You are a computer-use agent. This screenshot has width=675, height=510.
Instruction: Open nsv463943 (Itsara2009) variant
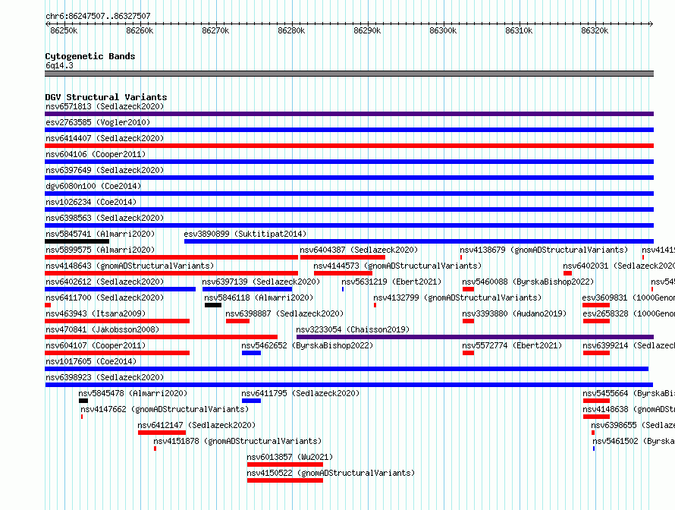(x=96, y=313)
